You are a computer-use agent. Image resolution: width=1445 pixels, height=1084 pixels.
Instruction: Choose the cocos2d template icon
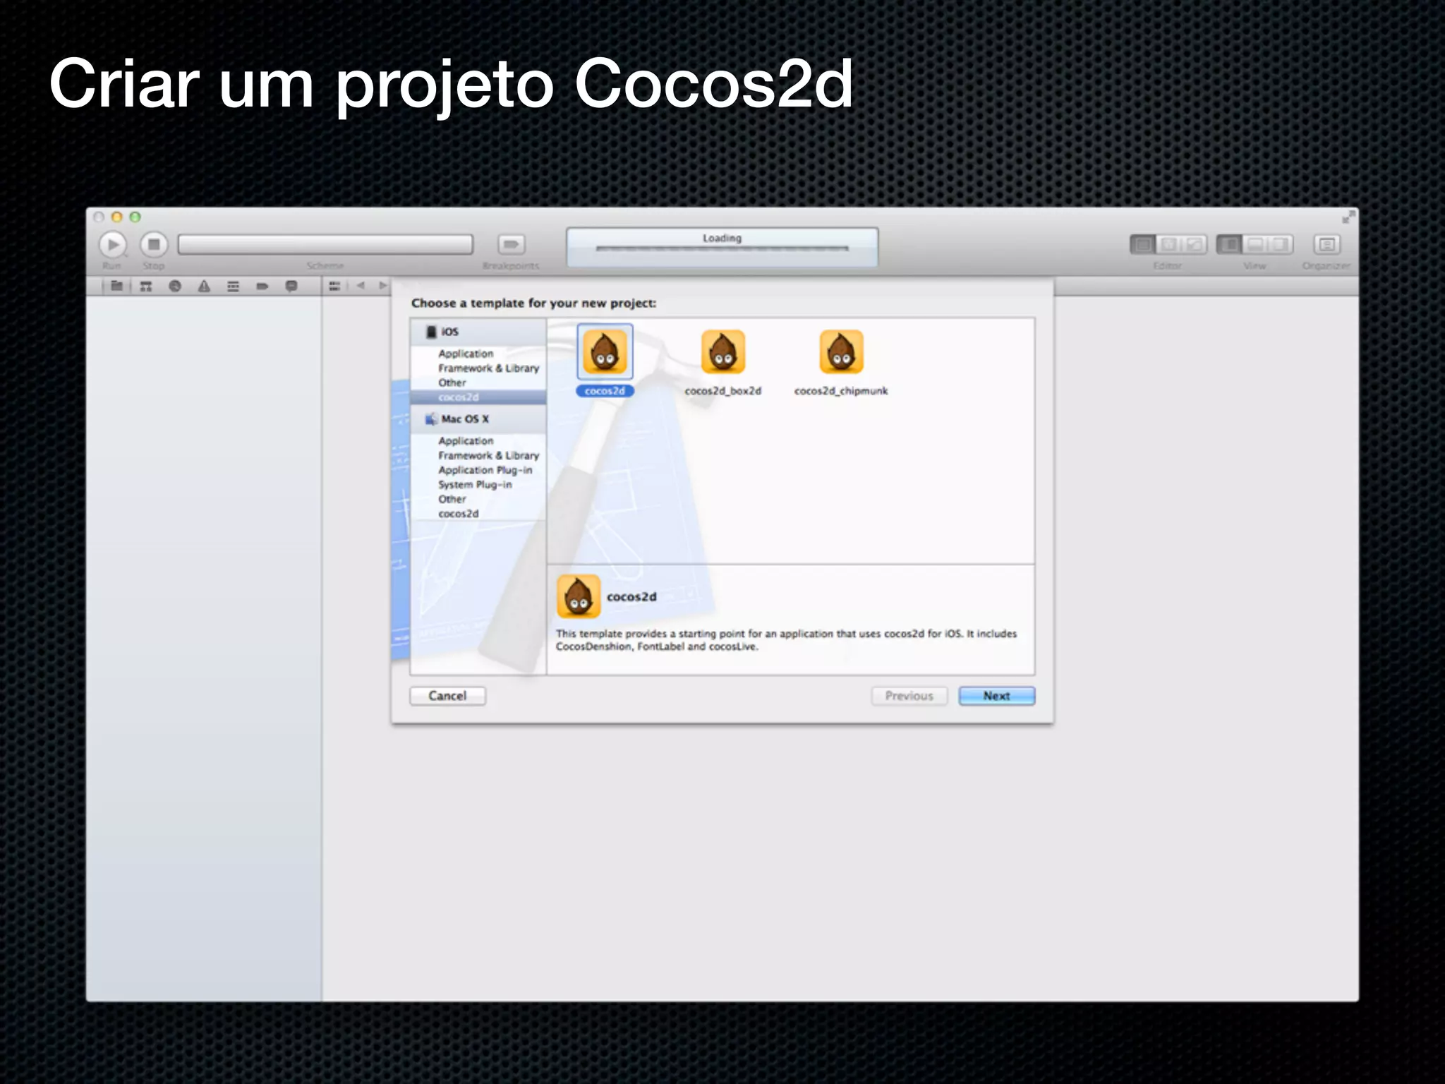605,352
